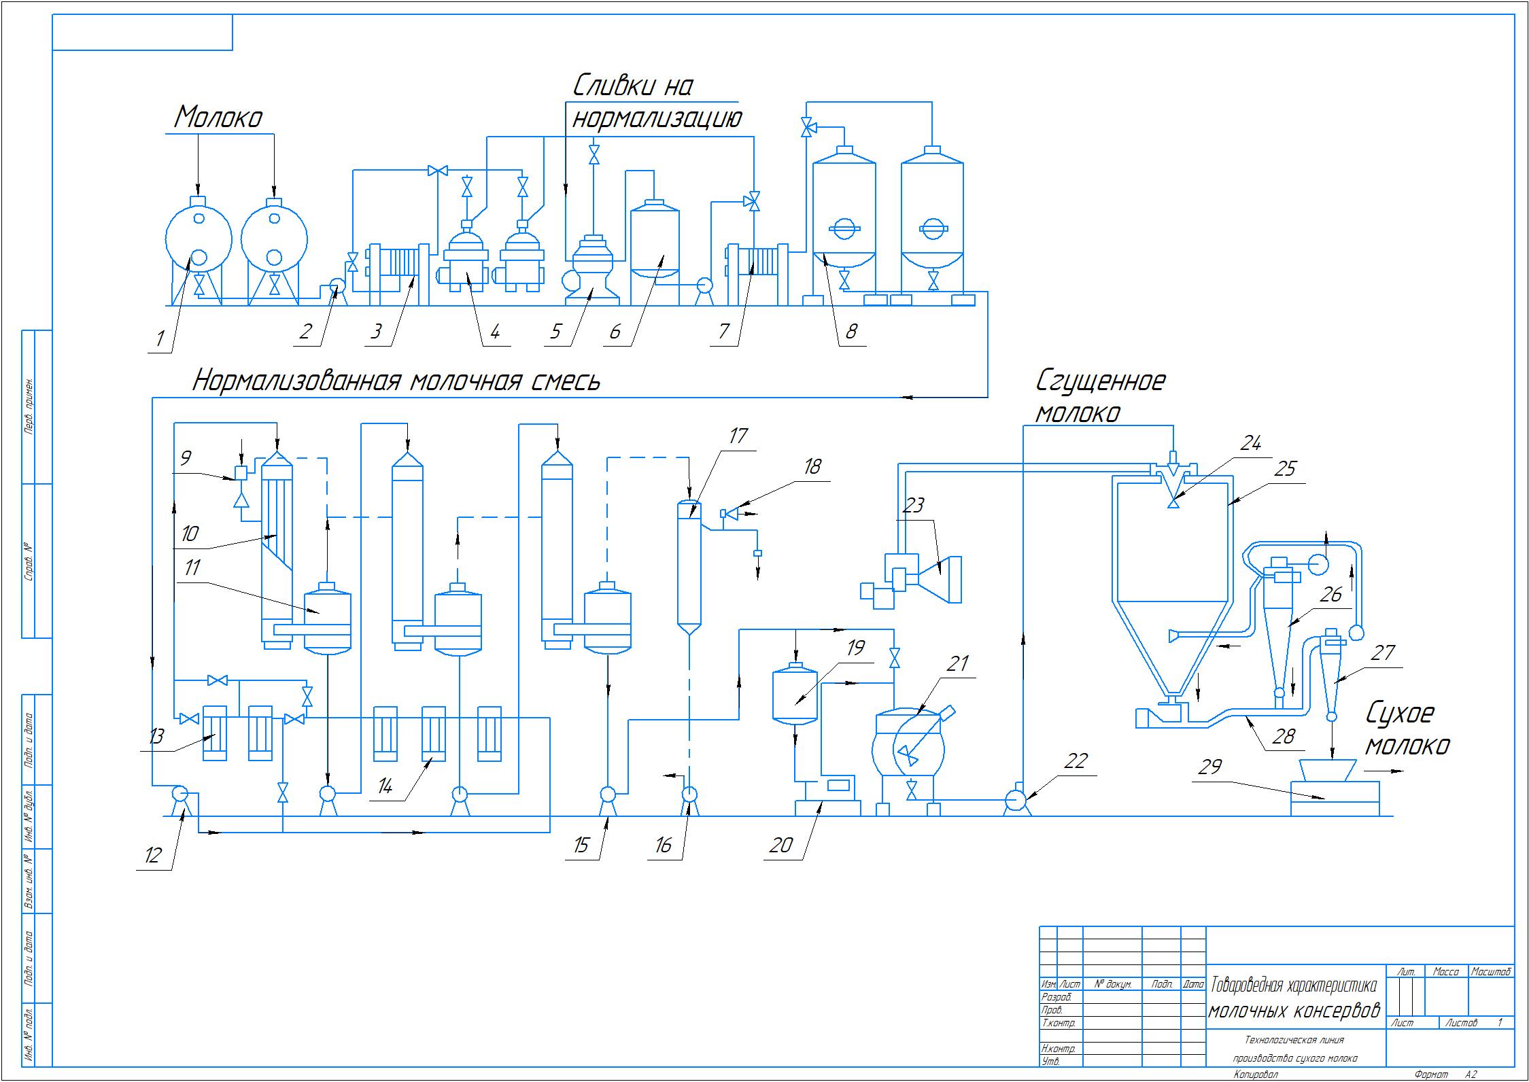
Task: Click the 'Молоко' inlet label
Action: coord(218,118)
